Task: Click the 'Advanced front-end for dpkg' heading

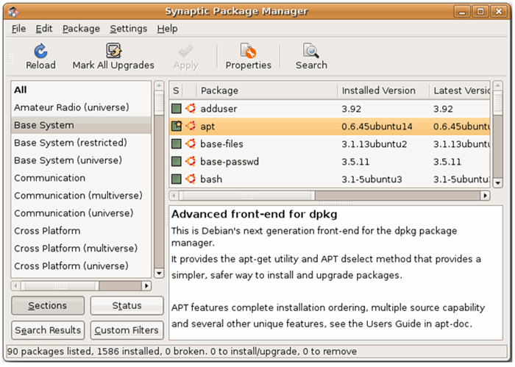Action: coord(255,214)
